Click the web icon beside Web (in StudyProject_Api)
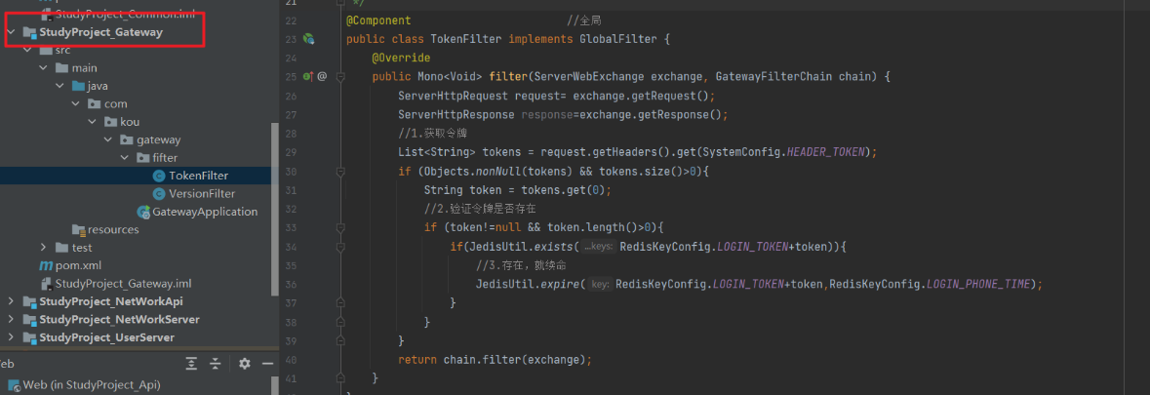 click(14, 384)
